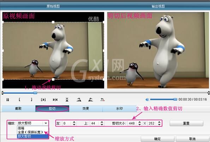Click the timeline start marker
This screenshot has height=142, width=210.
3,93
